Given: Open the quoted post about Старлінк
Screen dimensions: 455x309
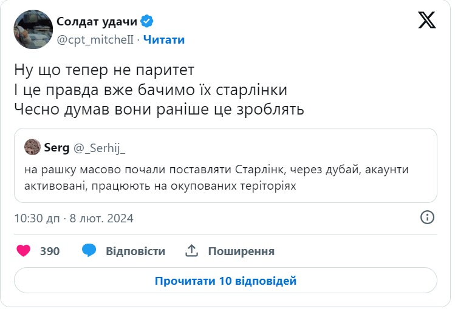Looking at the screenshot, I should point(225,177).
